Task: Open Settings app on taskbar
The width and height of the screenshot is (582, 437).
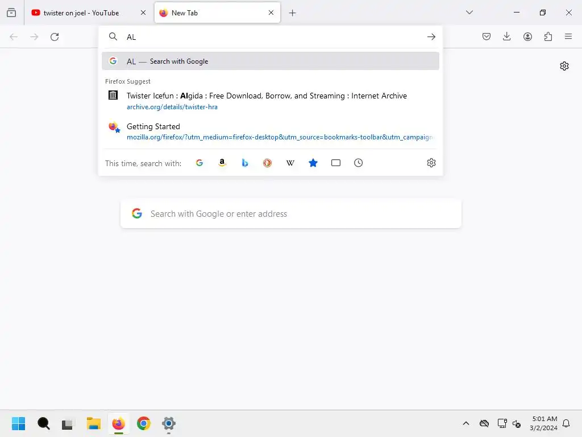Action: tap(168, 423)
